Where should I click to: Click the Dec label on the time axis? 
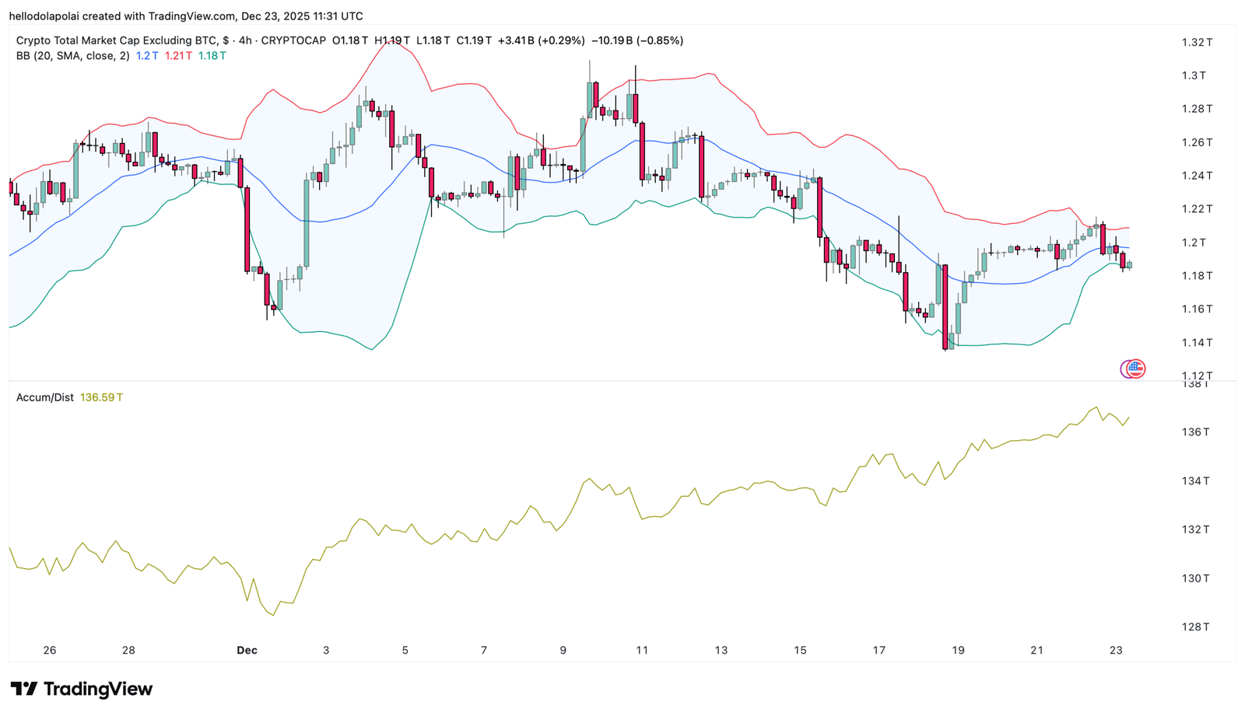click(247, 650)
